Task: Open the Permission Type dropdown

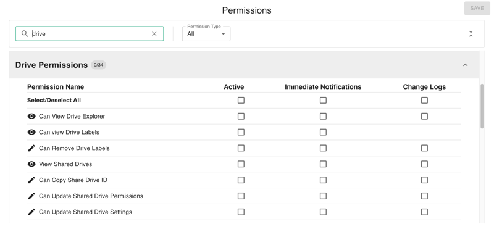Action: 206,34
